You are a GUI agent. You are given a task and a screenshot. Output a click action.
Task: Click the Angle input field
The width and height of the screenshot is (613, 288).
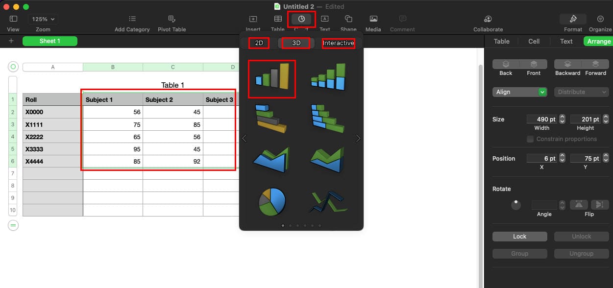click(x=544, y=205)
